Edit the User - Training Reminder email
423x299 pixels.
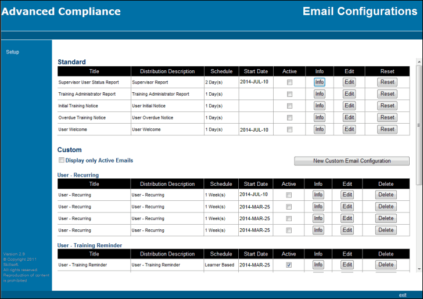click(347, 265)
